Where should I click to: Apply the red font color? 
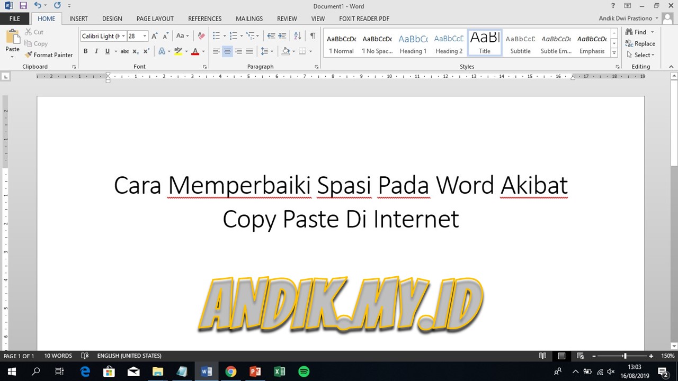click(195, 51)
